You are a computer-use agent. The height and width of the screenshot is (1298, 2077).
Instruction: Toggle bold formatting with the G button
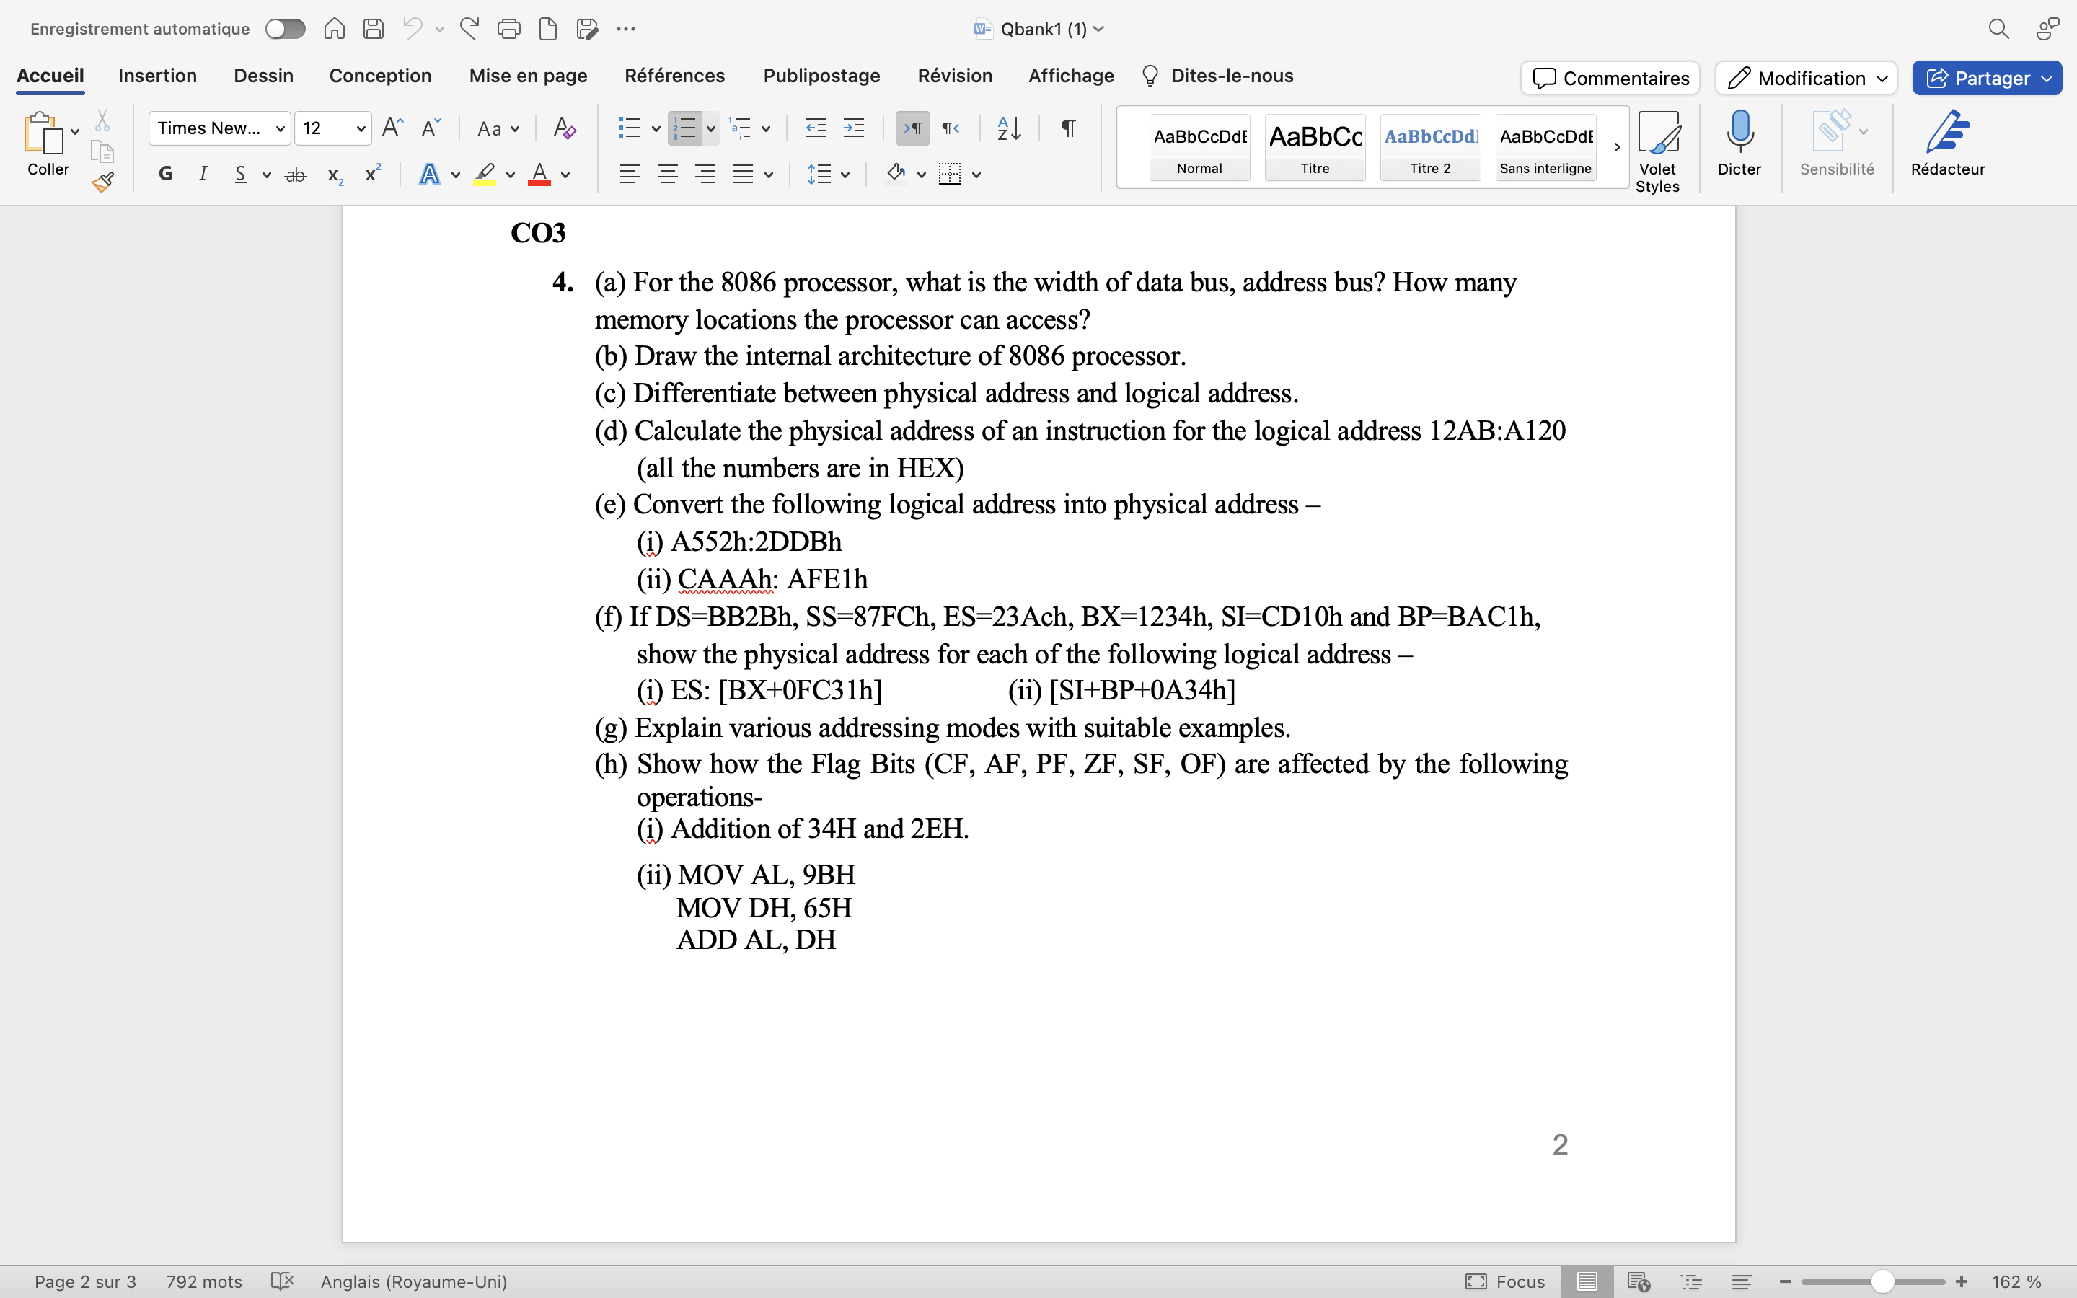(164, 173)
